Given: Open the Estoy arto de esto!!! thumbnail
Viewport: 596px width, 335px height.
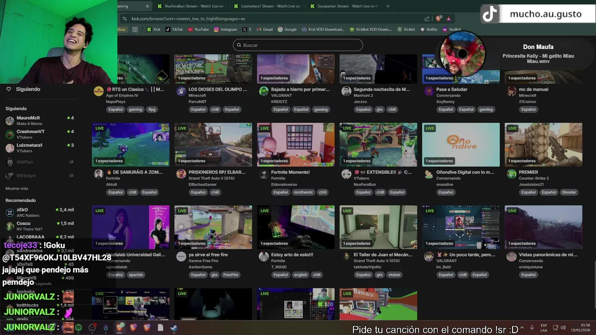Looking at the screenshot, I should tap(296, 227).
